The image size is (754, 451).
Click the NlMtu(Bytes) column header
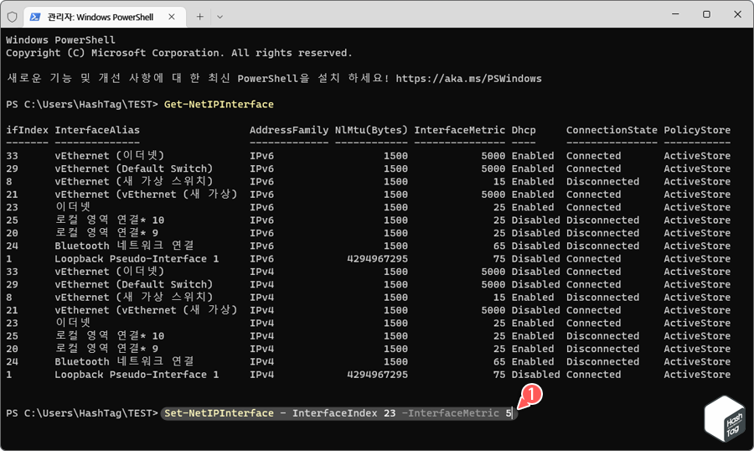coord(371,130)
